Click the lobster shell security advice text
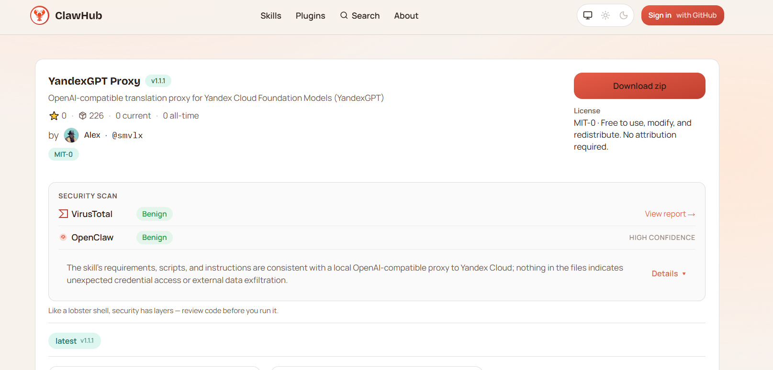This screenshot has height=370, width=773. (x=163, y=311)
